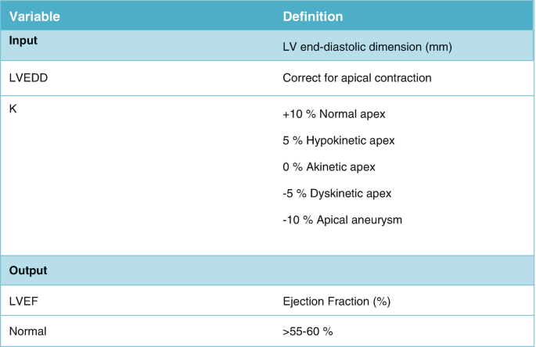
Task: Select the LVEDD variable cell
Action: (30, 78)
